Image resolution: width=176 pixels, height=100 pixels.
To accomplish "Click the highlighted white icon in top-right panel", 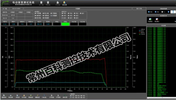I will [172, 12].
